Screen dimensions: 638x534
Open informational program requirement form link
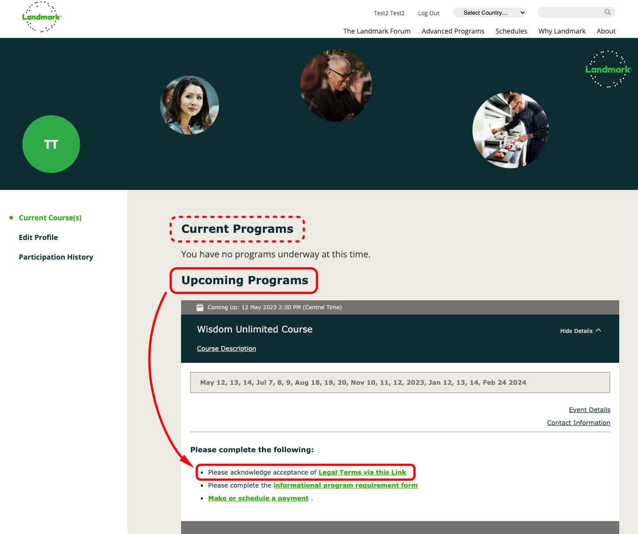[345, 485]
